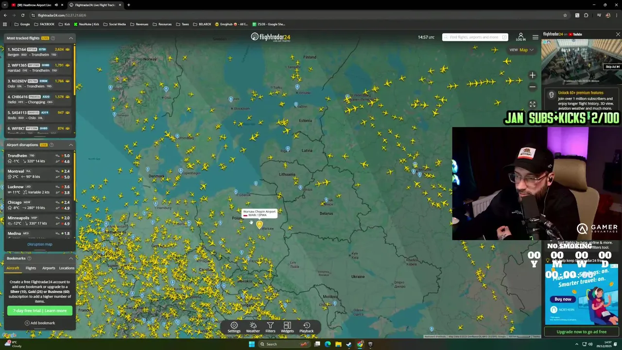The image size is (622, 350).
Task: Open Chicago airport disruption row
Action: coord(38,205)
